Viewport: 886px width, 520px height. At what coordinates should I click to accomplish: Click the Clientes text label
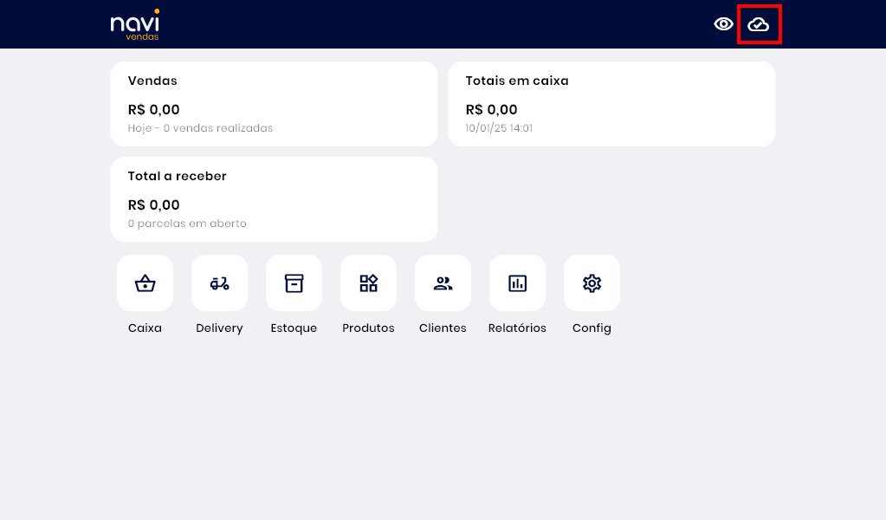coord(443,328)
